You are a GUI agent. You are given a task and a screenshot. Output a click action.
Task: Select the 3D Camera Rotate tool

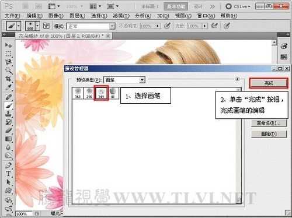tap(8, 209)
